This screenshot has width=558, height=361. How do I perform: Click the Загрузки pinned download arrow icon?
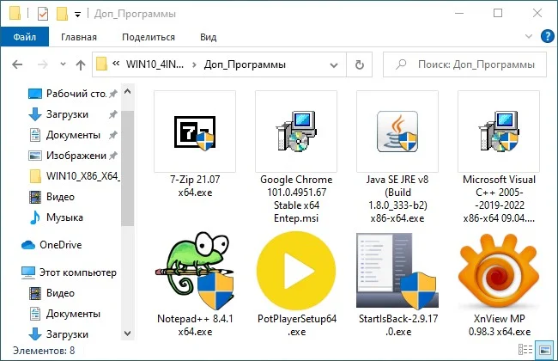click(x=35, y=114)
